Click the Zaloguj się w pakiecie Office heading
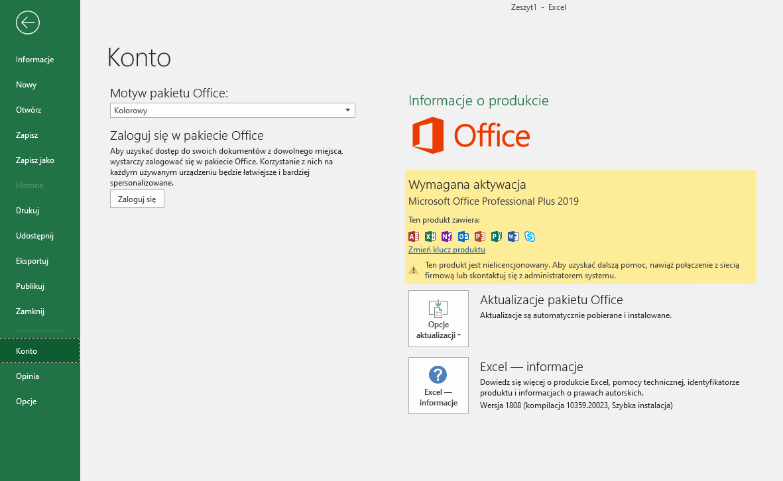This screenshot has height=481, width=783. 187,135
